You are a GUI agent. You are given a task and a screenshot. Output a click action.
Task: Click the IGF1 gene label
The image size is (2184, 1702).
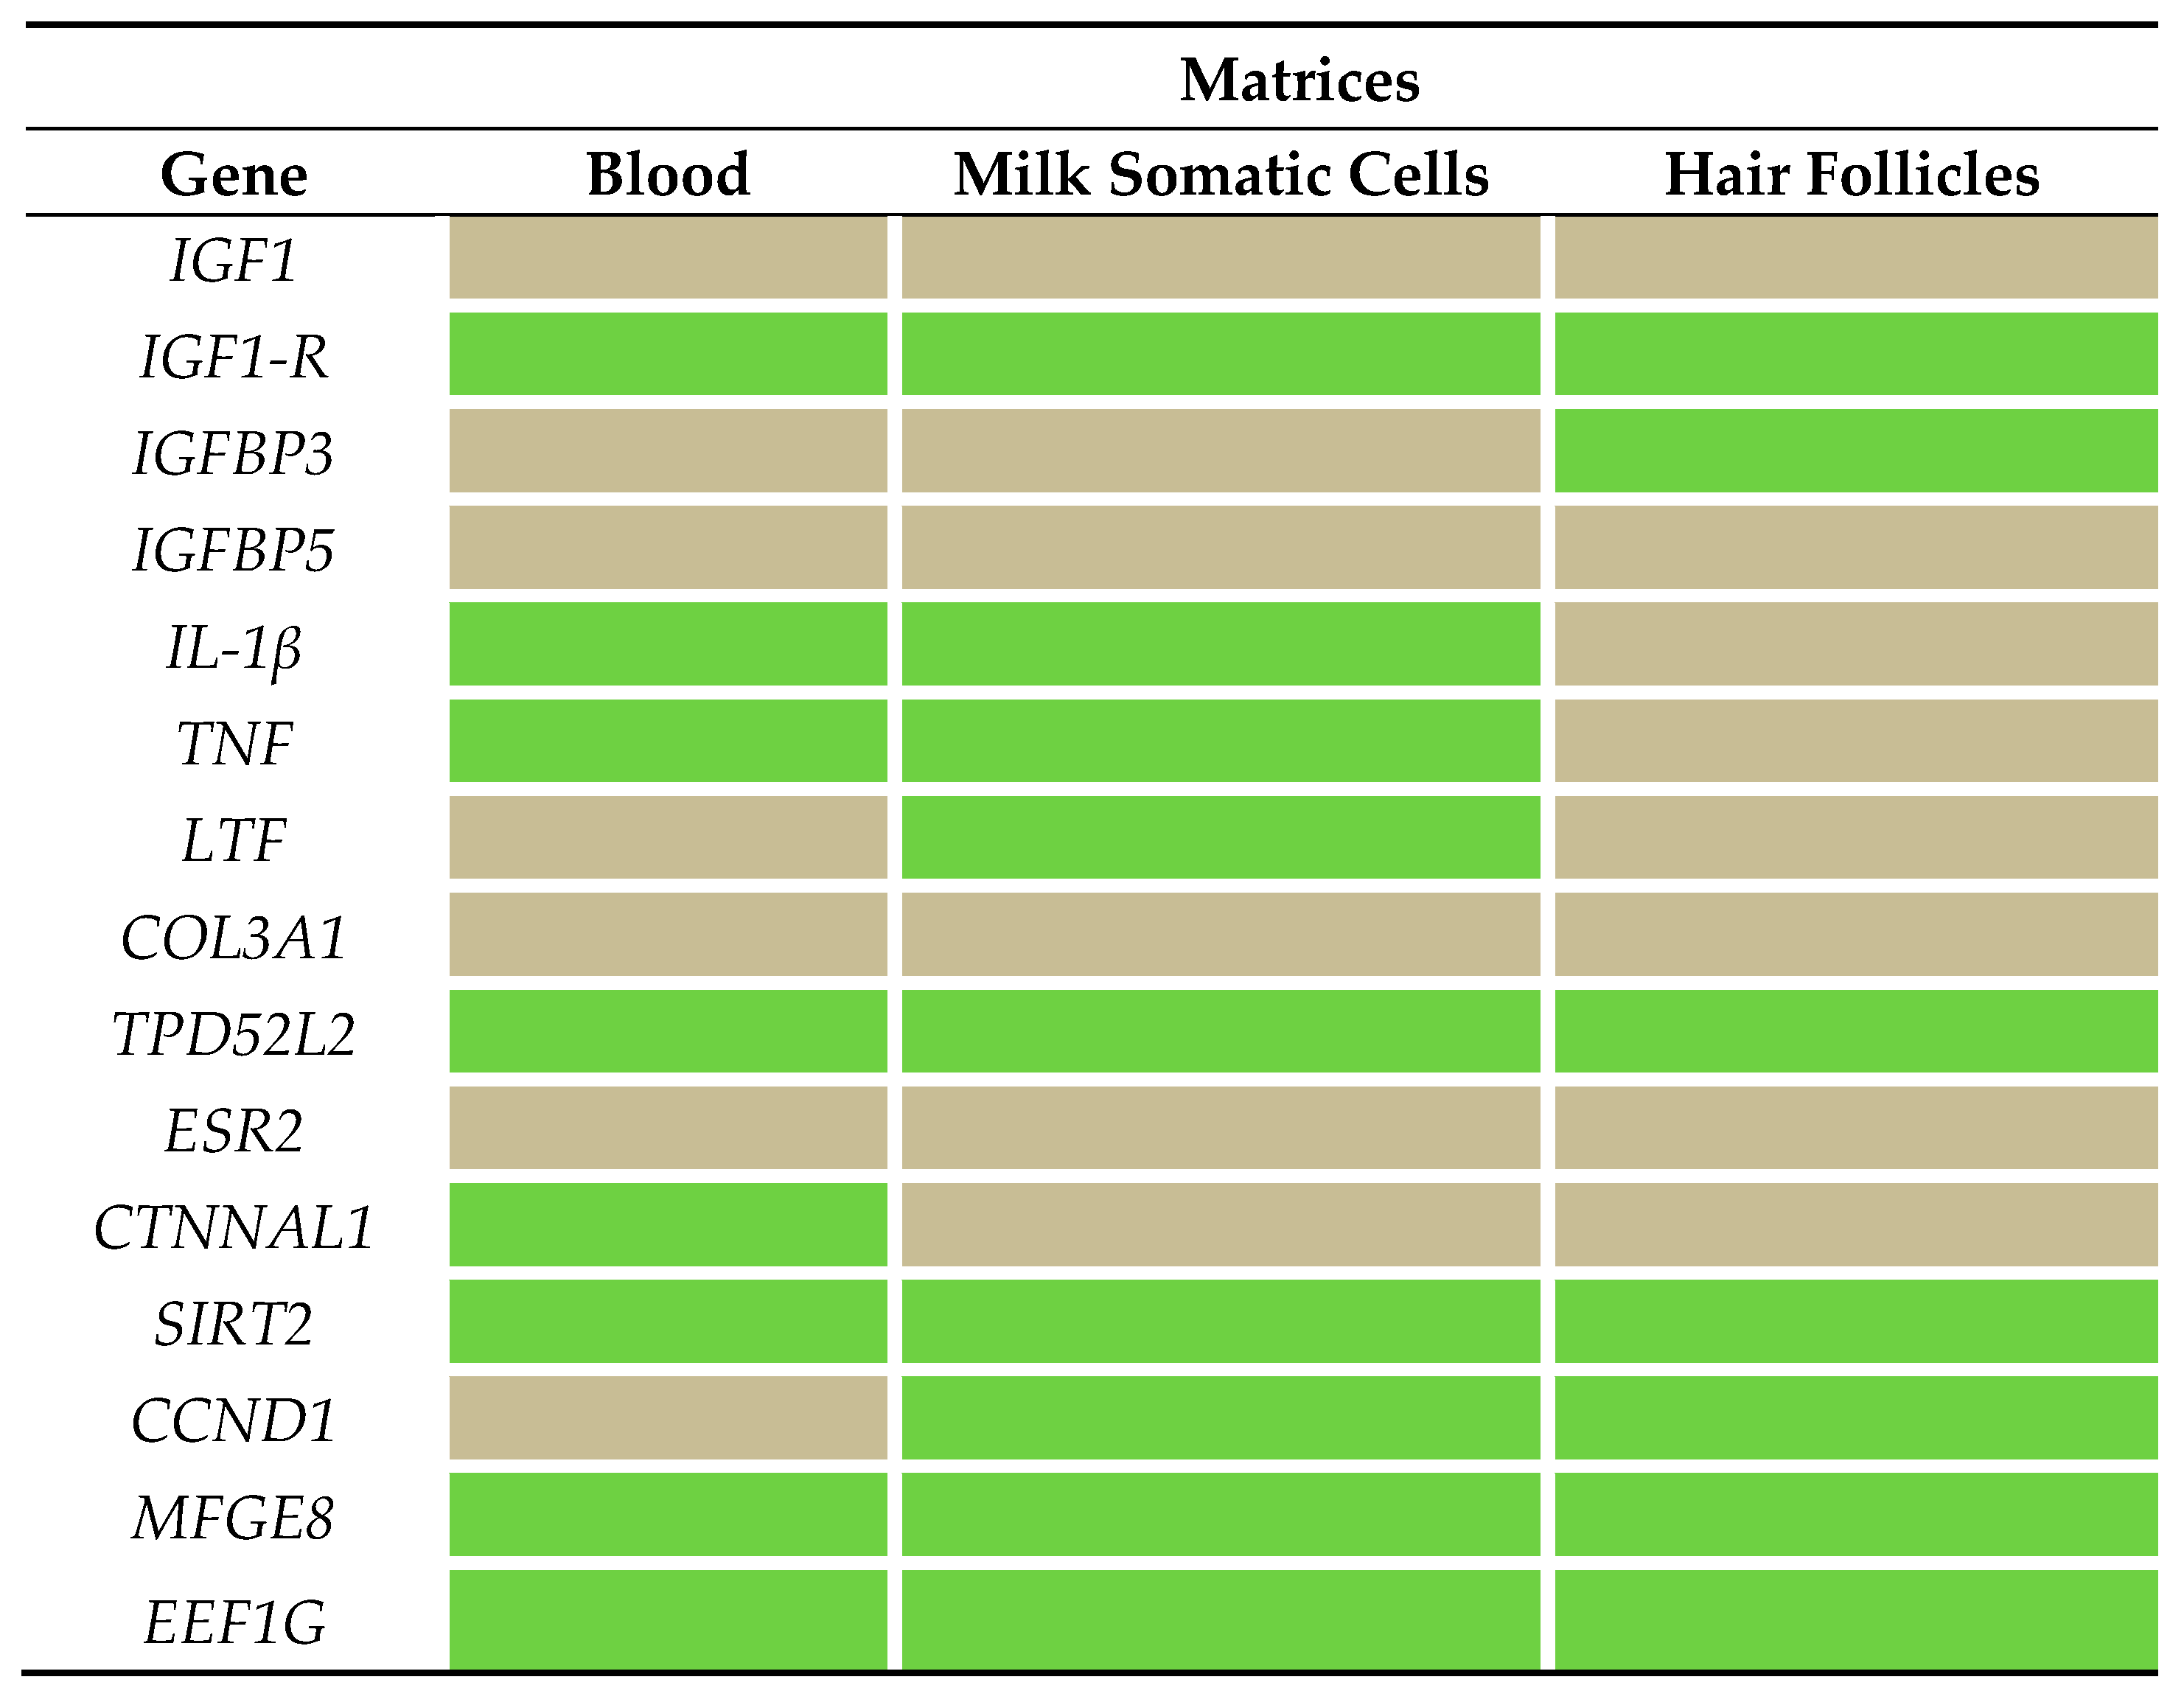pyautogui.click(x=234, y=261)
